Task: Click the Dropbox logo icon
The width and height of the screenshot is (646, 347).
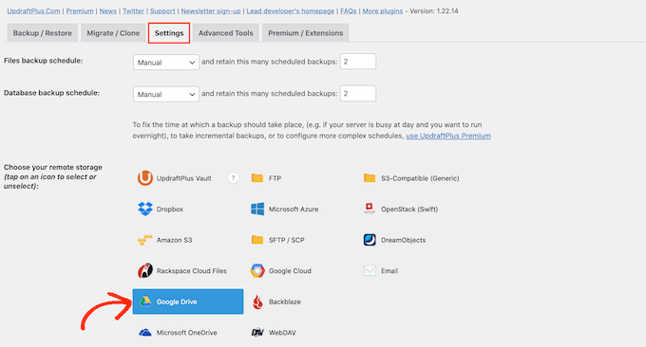Action: pyautogui.click(x=145, y=209)
